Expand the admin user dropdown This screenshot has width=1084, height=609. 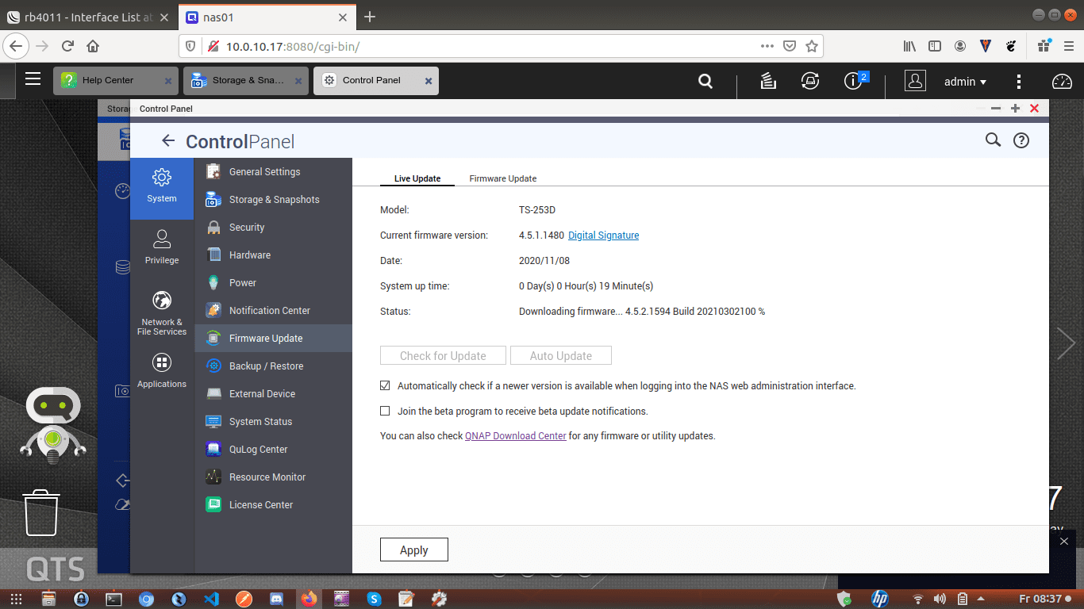pos(965,81)
